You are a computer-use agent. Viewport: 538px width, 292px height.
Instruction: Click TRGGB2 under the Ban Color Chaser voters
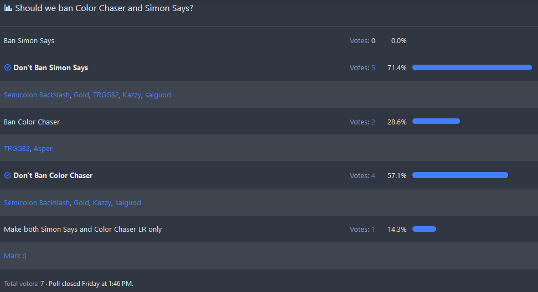pyautogui.click(x=17, y=149)
